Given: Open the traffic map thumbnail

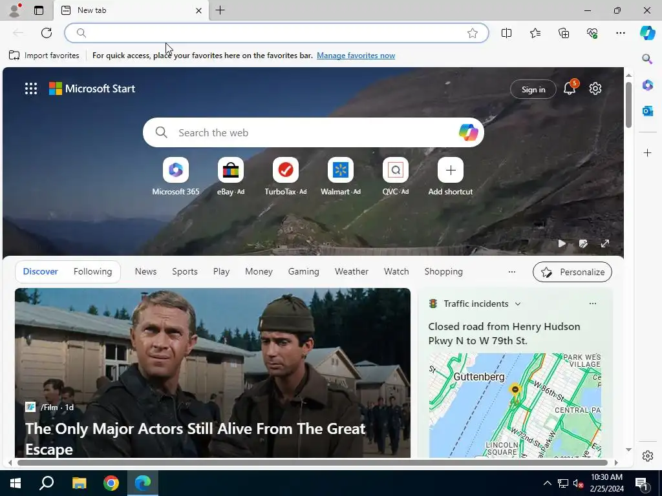Looking at the screenshot, I should click(x=515, y=406).
